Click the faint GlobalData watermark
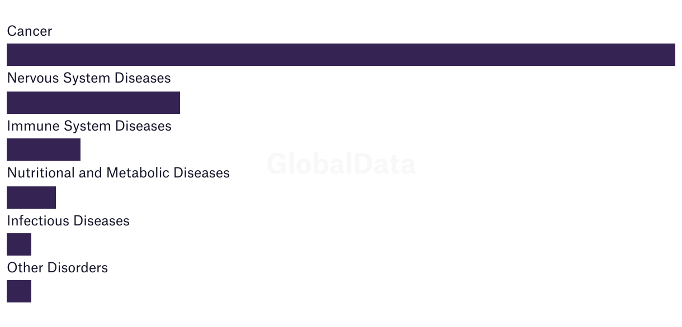 tap(341, 165)
